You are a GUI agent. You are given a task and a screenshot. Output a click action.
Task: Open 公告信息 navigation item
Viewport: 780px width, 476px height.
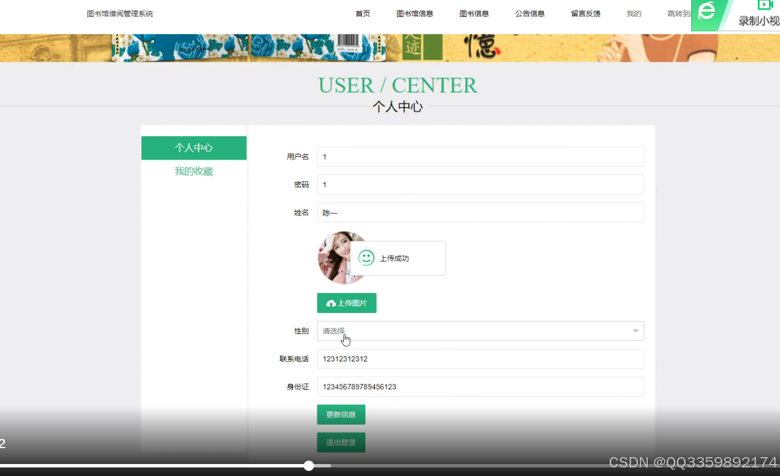coord(530,14)
